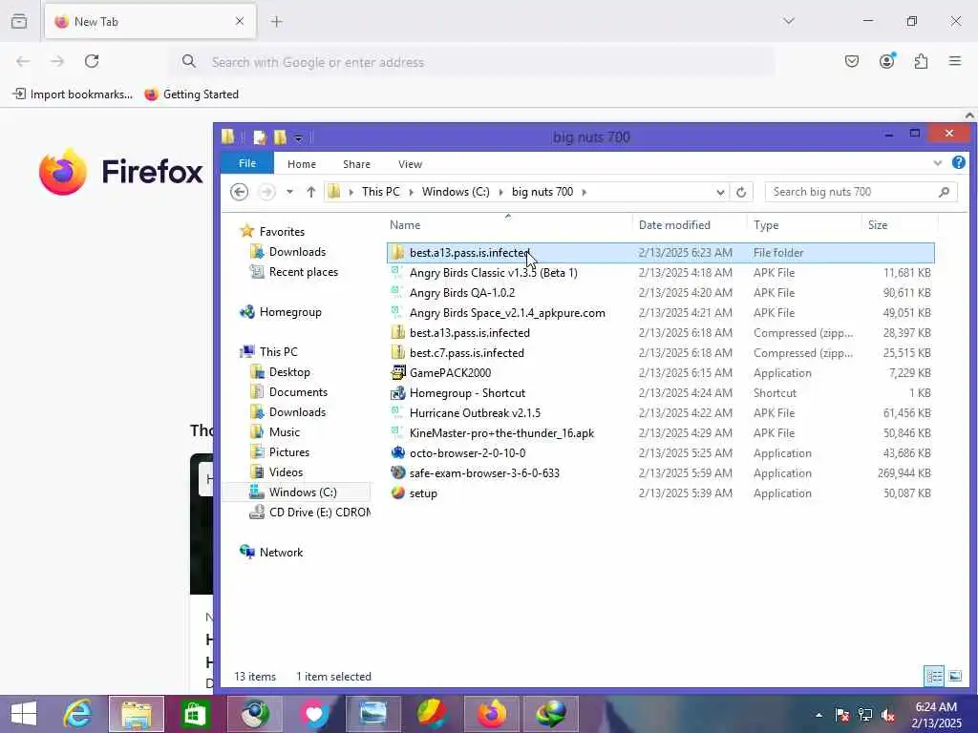978x733 pixels.
Task: Click Firefox's greyed-out forward arrow
Action: click(x=57, y=61)
